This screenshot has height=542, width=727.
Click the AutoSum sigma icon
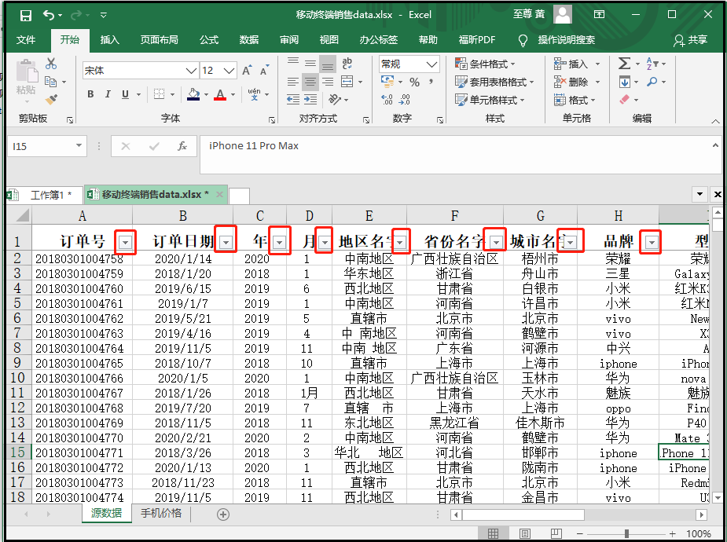[625, 64]
